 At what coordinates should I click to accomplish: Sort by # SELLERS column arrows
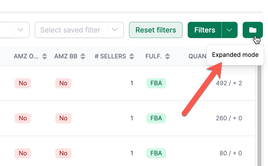[x=132, y=56]
